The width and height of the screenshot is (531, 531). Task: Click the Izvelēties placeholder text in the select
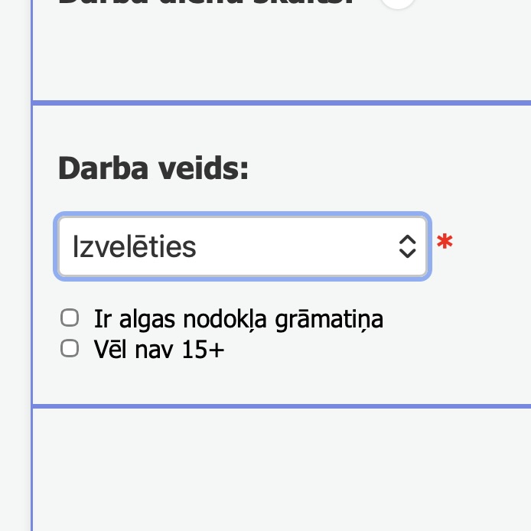(x=135, y=246)
